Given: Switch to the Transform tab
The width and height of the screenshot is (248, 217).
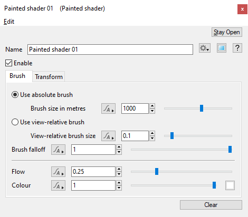Looking at the screenshot, I should [49, 77].
